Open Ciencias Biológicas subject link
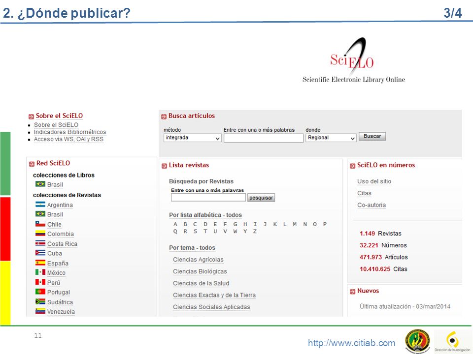Image resolution: width=473 pixels, height=354 pixels. 200,271
